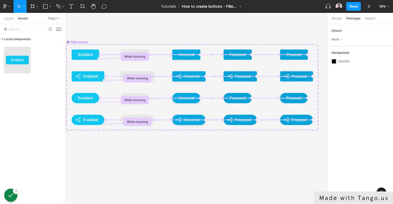Select the Text tool
Image resolution: width=393 pixels, height=204 pixels.
coord(71,6)
